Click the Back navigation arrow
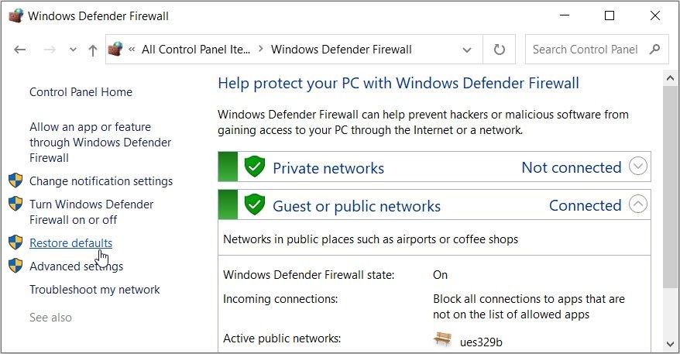 tap(19, 50)
